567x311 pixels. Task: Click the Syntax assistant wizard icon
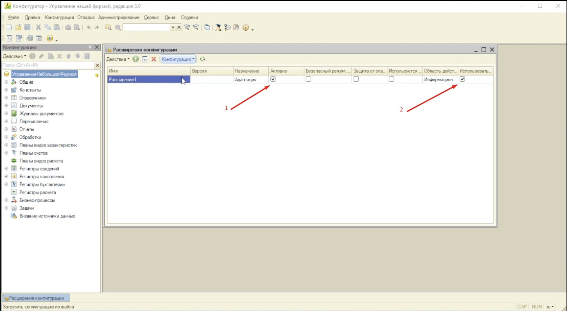tap(218, 27)
